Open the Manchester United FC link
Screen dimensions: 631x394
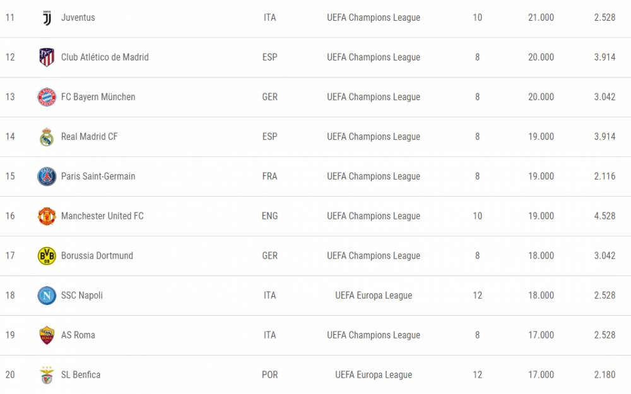pos(102,216)
